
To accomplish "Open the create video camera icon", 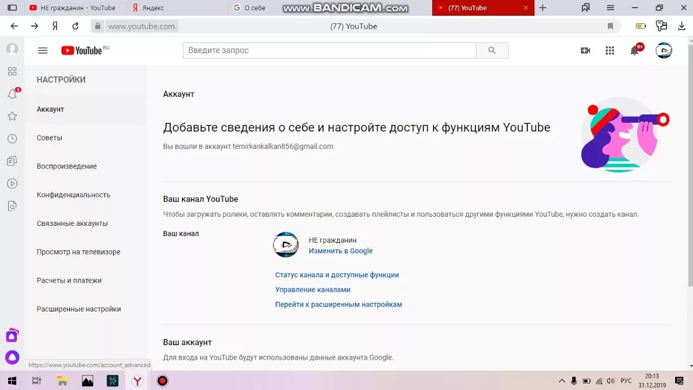I will click(x=585, y=50).
